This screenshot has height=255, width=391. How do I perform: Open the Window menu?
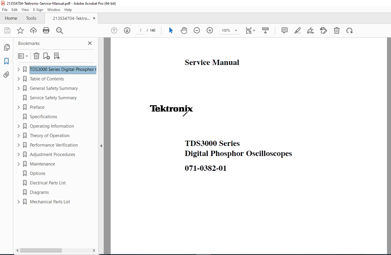point(54,10)
